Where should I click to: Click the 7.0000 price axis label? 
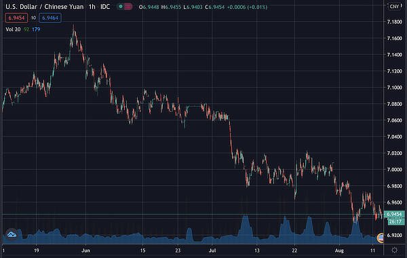tap(394, 170)
